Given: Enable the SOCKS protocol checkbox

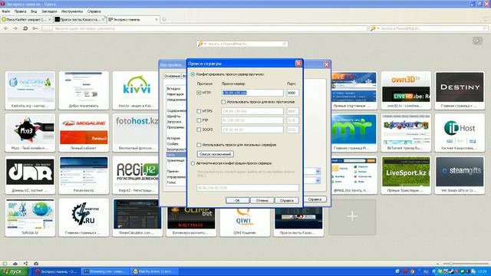Looking at the screenshot, I should pyautogui.click(x=199, y=130).
